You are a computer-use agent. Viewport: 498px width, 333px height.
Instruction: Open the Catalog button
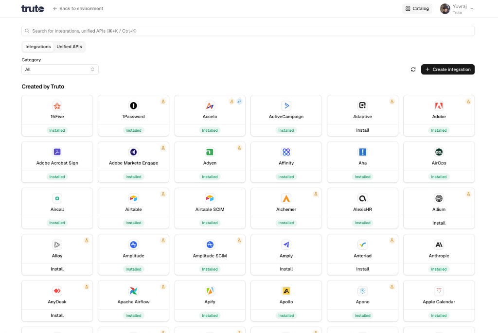pyautogui.click(x=417, y=9)
